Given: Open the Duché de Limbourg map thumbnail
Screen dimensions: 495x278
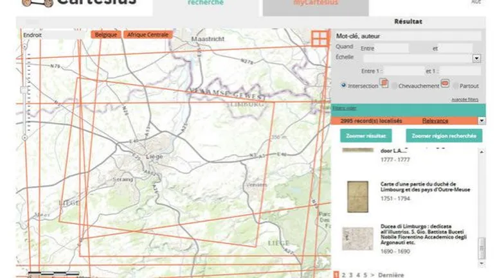Looking at the screenshot, I should pos(357,196).
